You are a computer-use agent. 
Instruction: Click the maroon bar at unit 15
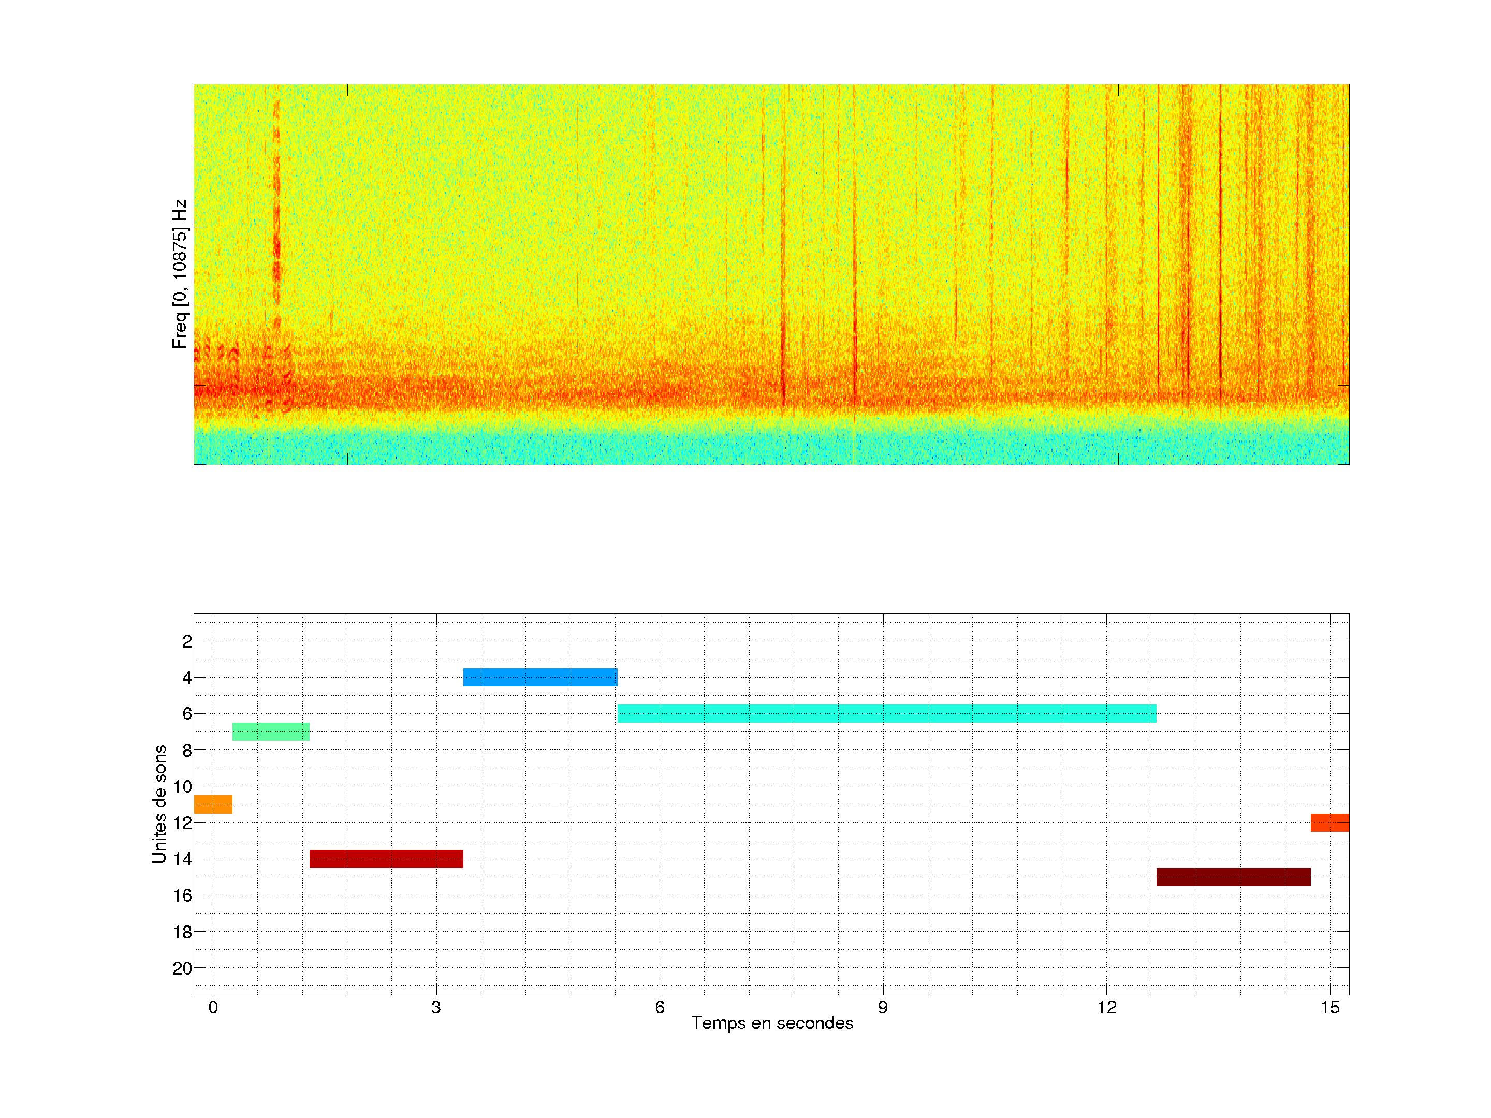(1234, 877)
